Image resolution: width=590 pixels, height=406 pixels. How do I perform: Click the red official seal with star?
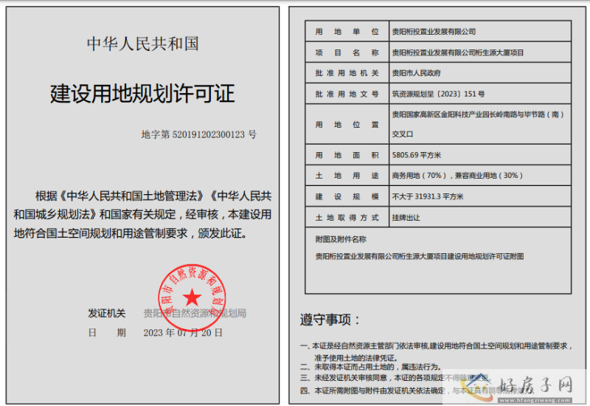pos(192,297)
